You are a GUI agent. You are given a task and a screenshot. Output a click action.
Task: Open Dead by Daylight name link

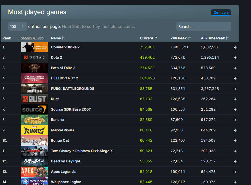point(65,161)
